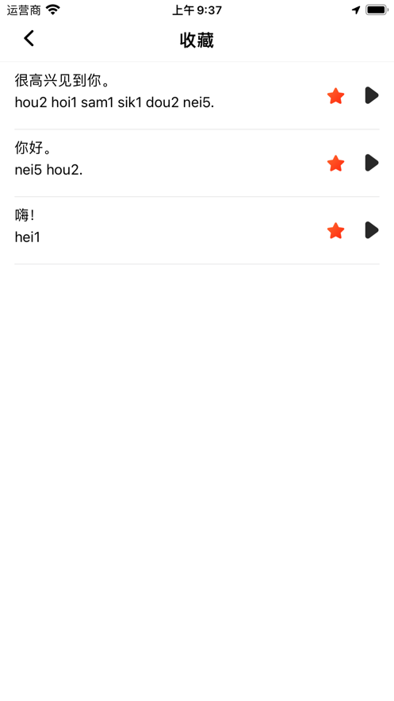
Task: Tap the 运营商 carrier label
Action: tap(24, 10)
